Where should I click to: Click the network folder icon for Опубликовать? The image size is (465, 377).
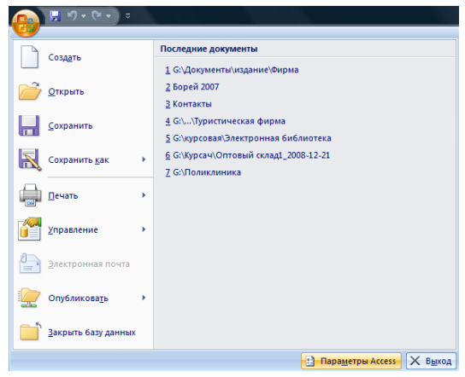[29, 298]
